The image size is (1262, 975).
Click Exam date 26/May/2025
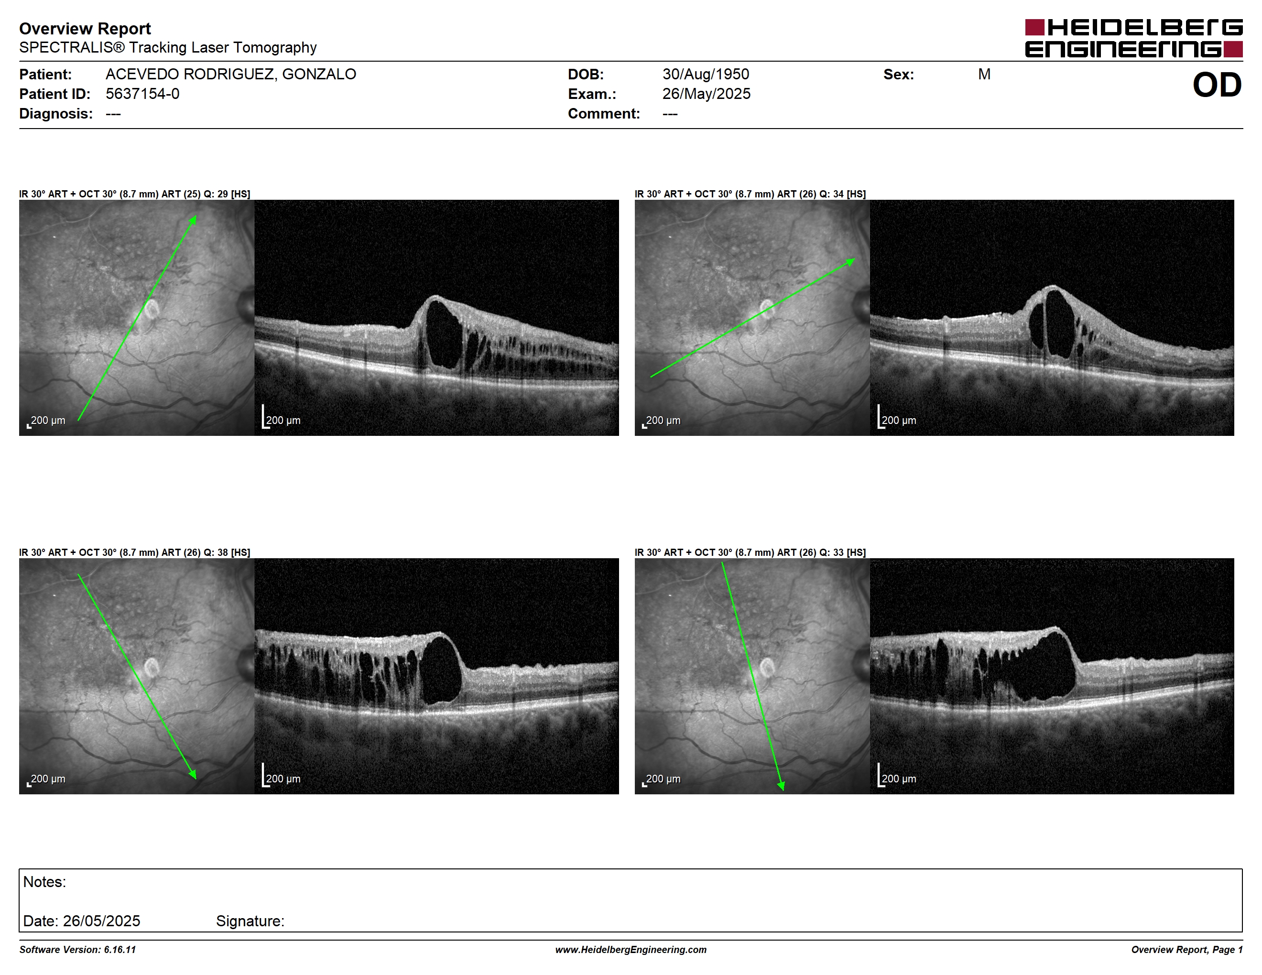click(706, 94)
